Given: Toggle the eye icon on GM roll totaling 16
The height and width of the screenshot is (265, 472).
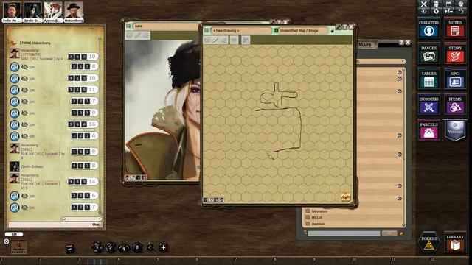Looking at the screenshot, I should click(24, 124).
